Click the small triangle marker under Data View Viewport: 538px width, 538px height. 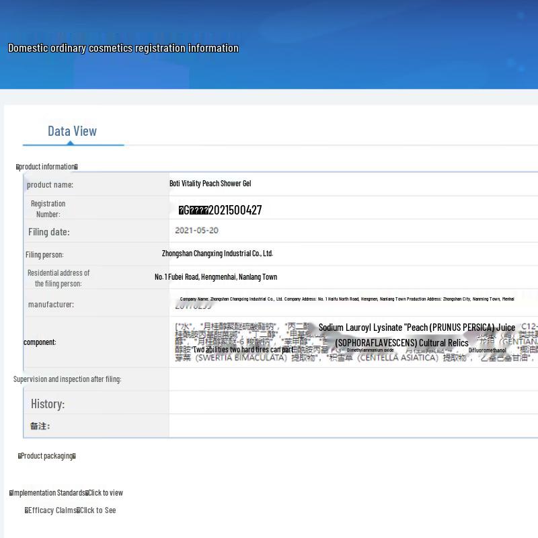coord(71,143)
